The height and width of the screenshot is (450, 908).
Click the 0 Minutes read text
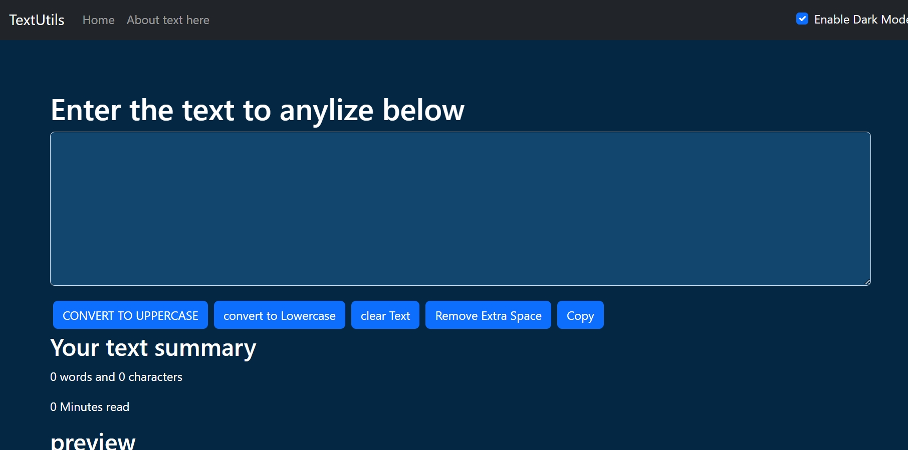[x=90, y=407]
